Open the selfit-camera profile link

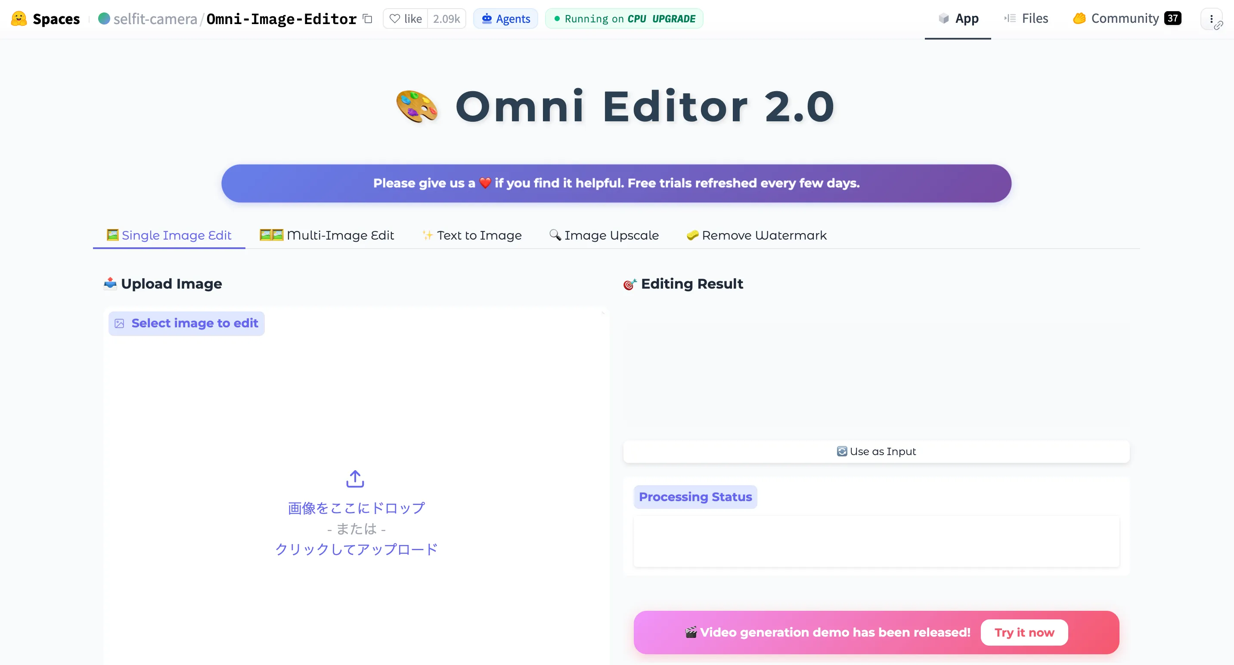pyautogui.click(x=155, y=18)
